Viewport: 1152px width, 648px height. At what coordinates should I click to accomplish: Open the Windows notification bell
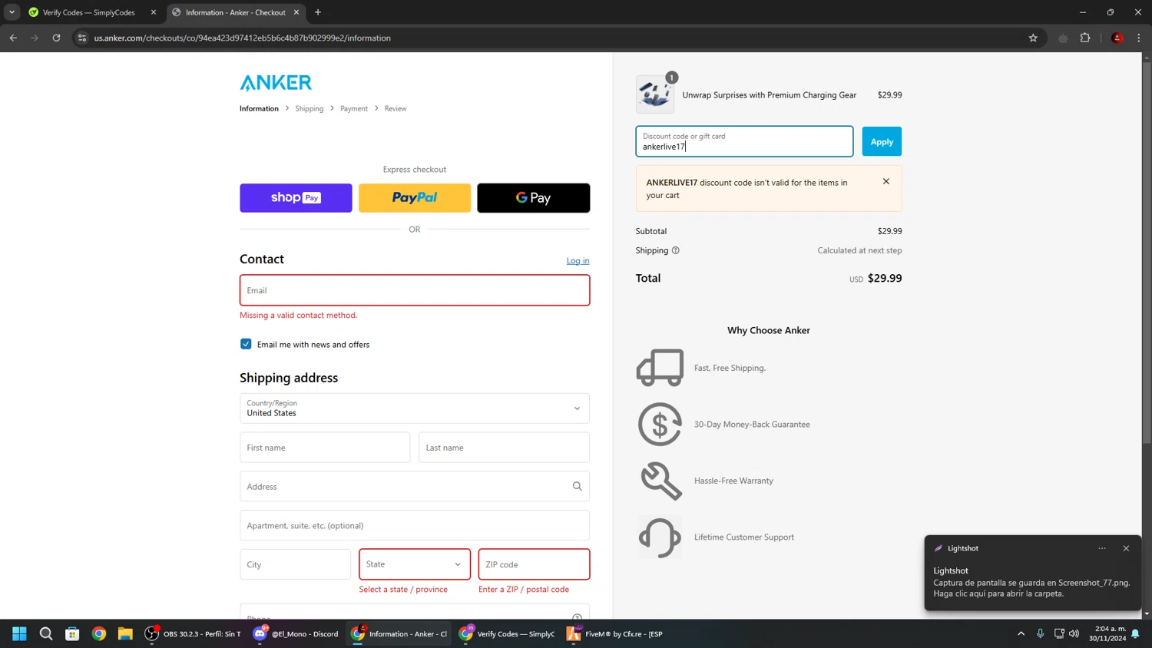pyautogui.click(x=1135, y=634)
